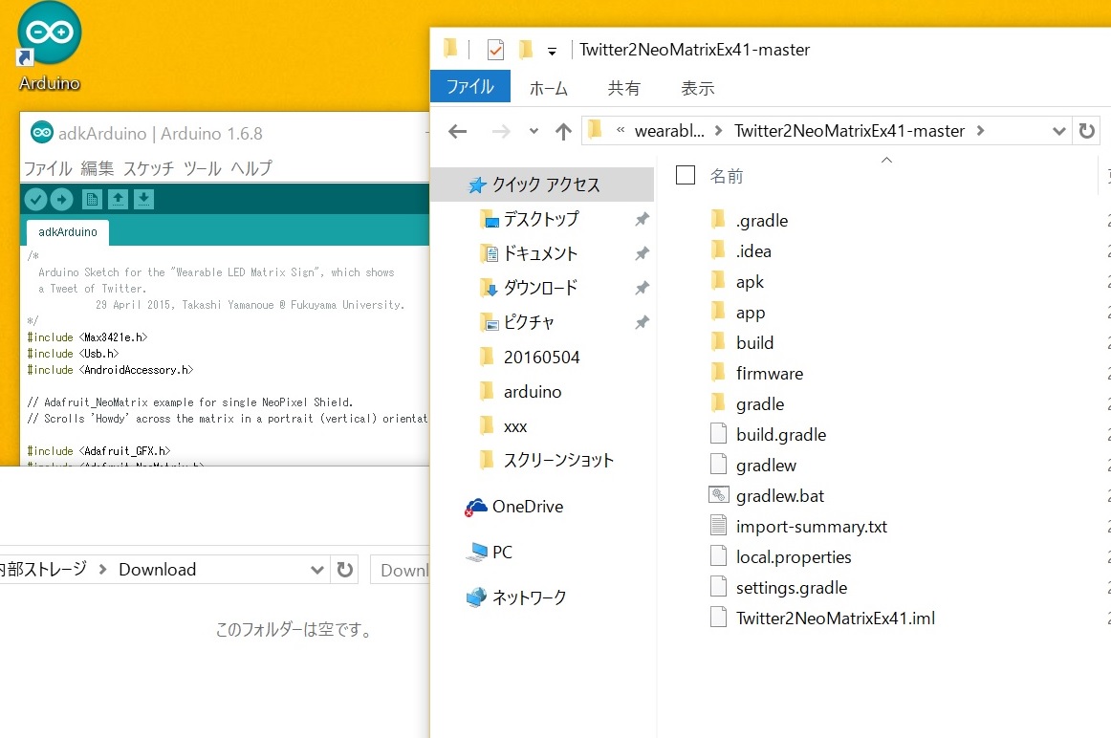Select the import-summary.txt text file icon

pyautogui.click(x=718, y=526)
